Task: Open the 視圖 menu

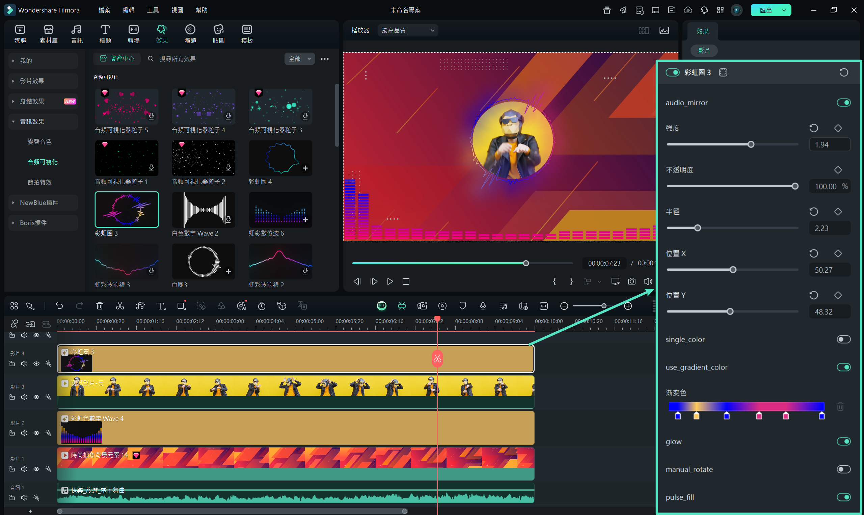Action: click(x=177, y=10)
